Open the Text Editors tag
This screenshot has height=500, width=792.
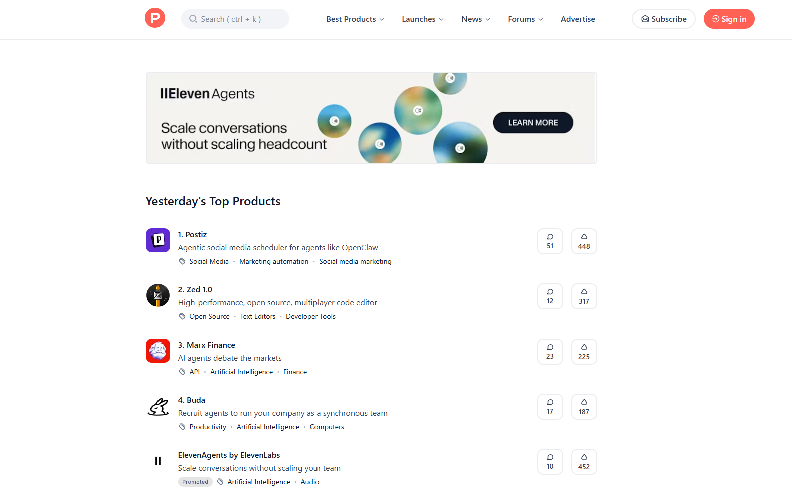pyautogui.click(x=258, y=316)
